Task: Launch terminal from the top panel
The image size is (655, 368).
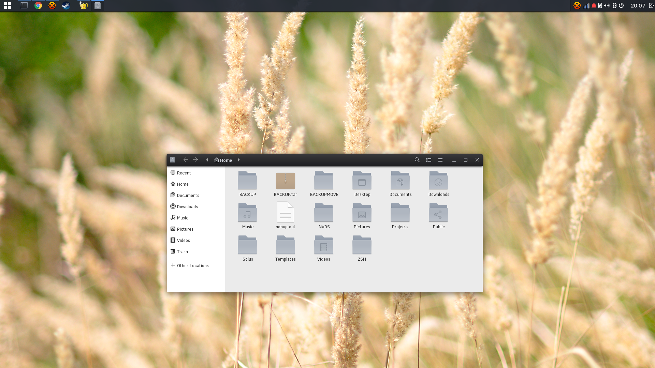Action: tap(24, 5)
